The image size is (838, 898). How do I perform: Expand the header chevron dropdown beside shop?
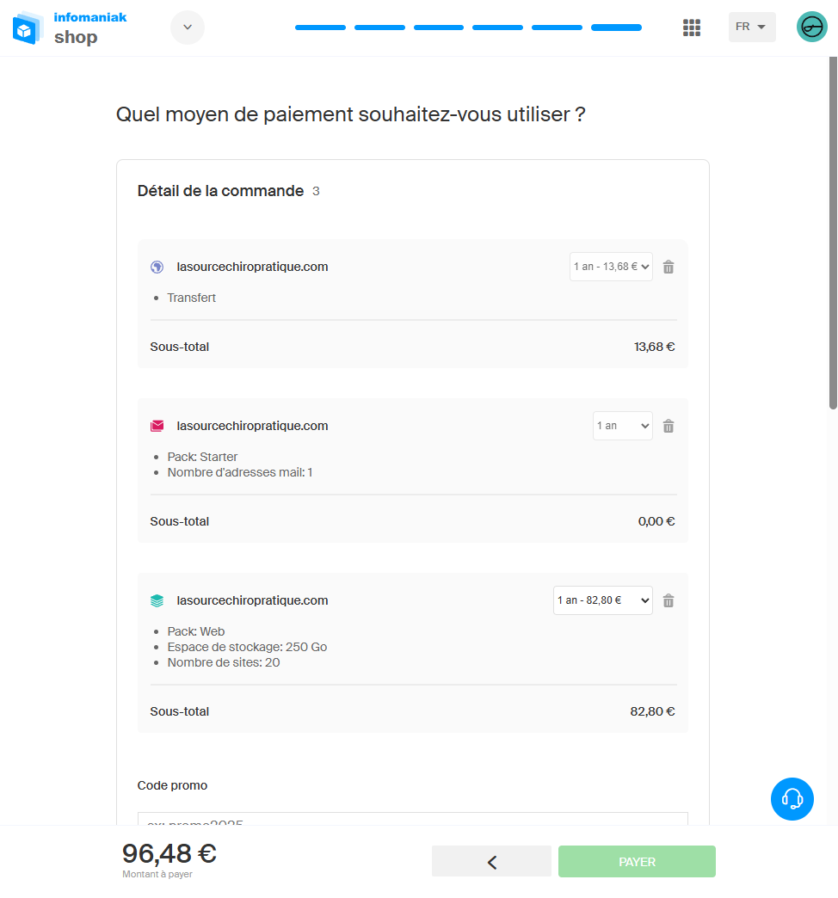pos(188,28)
